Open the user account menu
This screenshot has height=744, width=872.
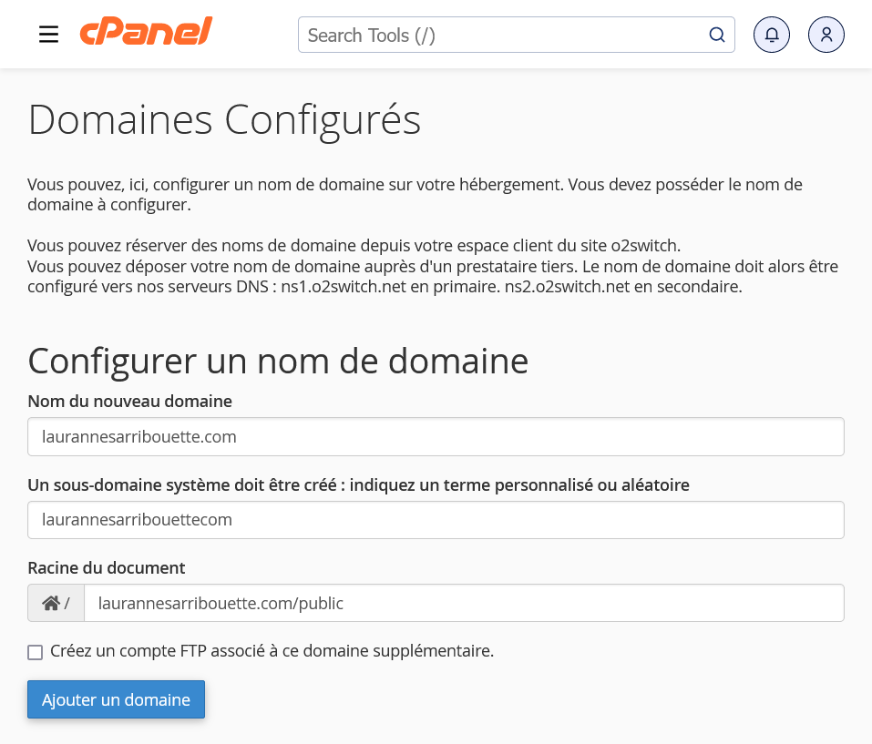click(x=826, y=35)
